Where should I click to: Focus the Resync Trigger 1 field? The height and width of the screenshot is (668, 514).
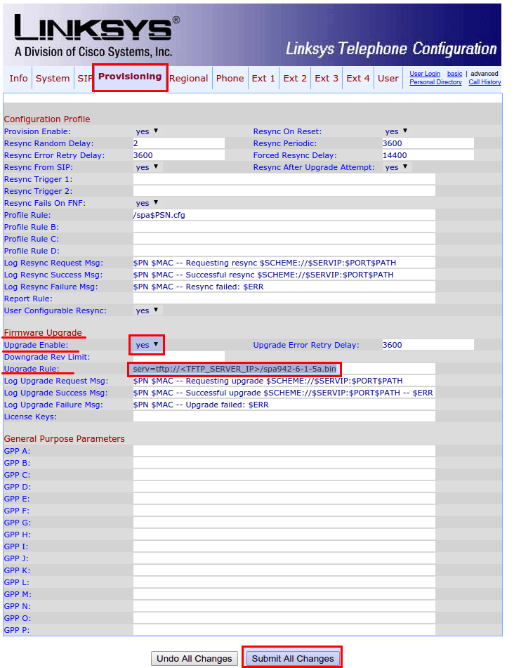tap(284, 179)
